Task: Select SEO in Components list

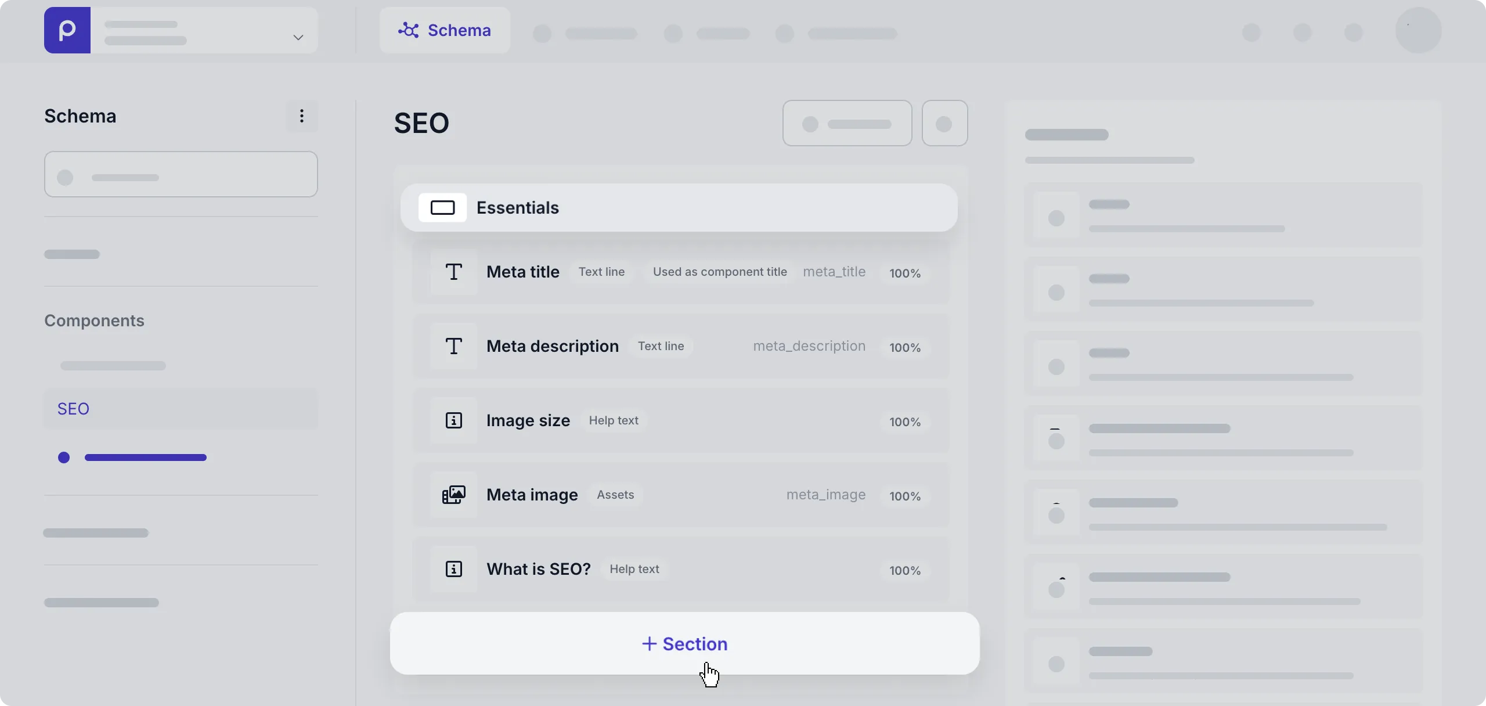Action: point(181,409)
